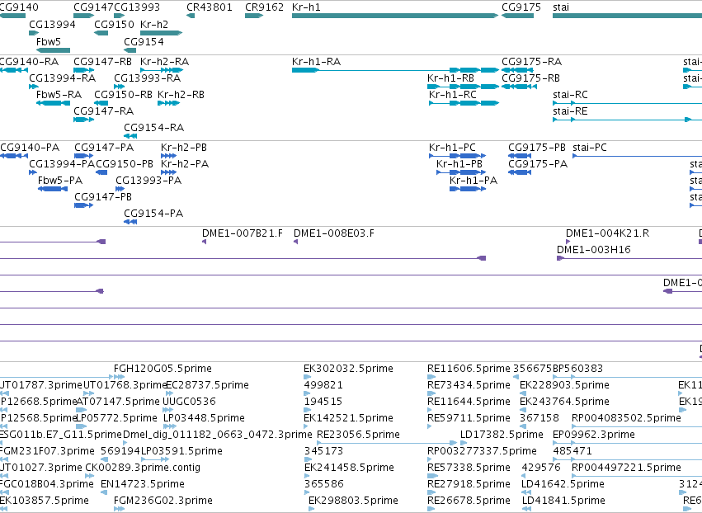
Task: Click the RE23056.5prime EST label
Action: 358,434
